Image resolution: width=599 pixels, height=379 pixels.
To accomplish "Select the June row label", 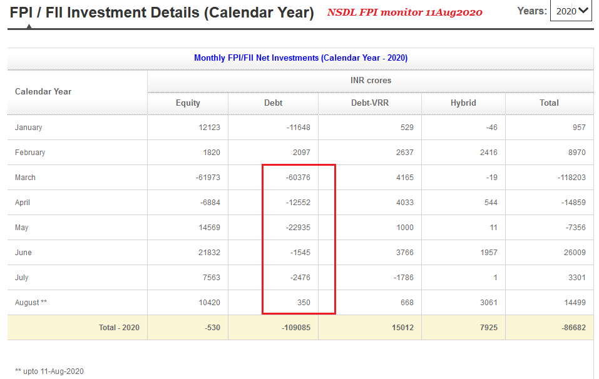I will (23, 253).
